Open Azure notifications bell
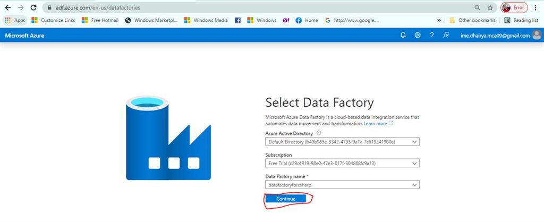 pos(403,36)
